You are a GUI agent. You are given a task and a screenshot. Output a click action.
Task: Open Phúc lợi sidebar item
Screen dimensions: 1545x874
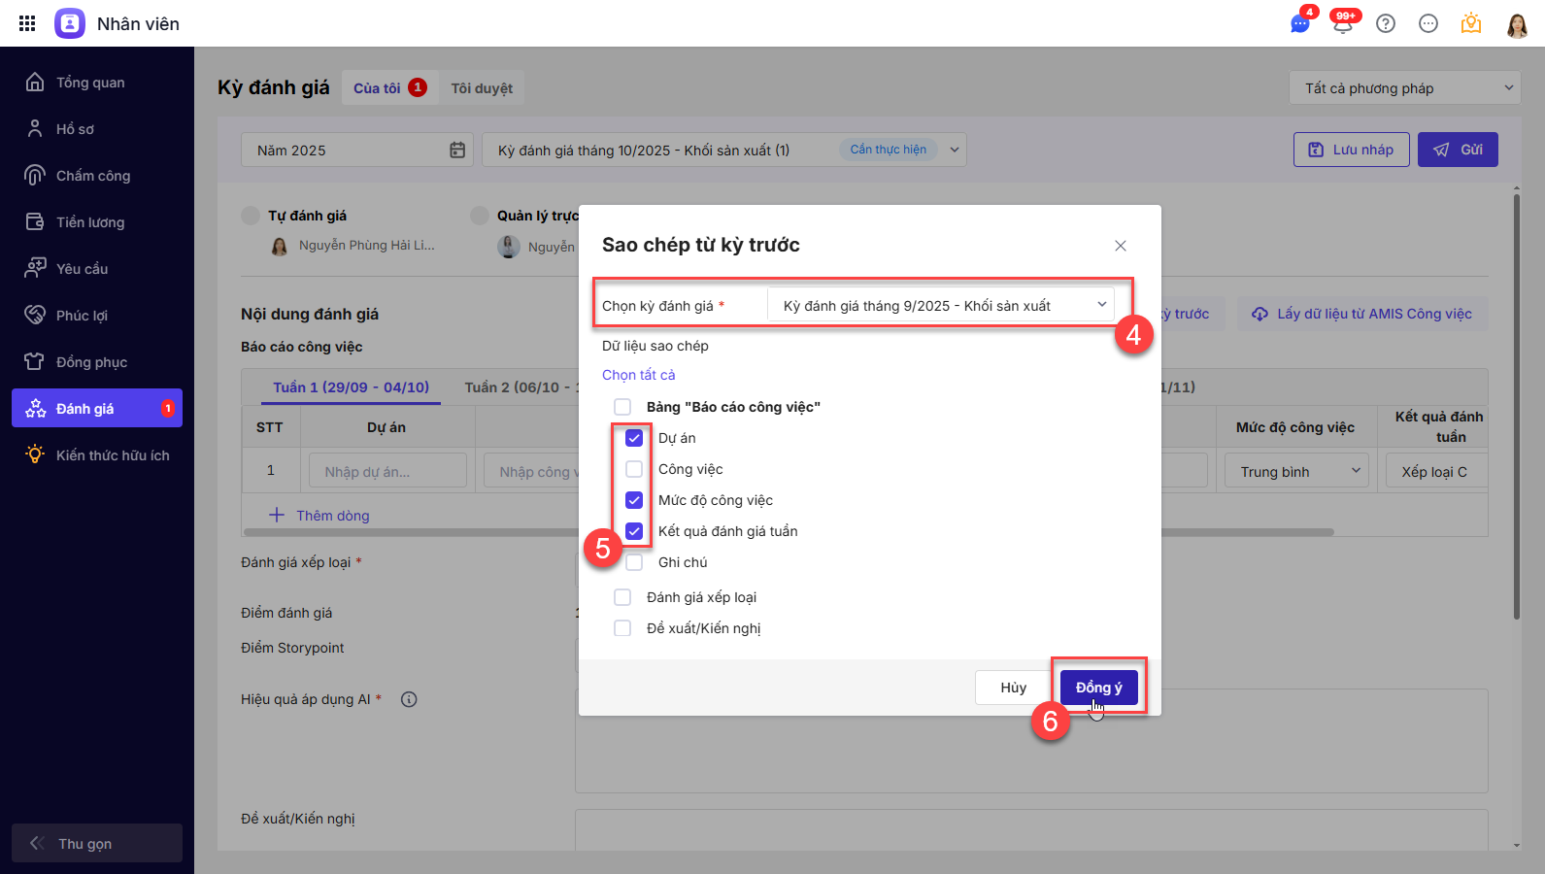tap(97, 316)
